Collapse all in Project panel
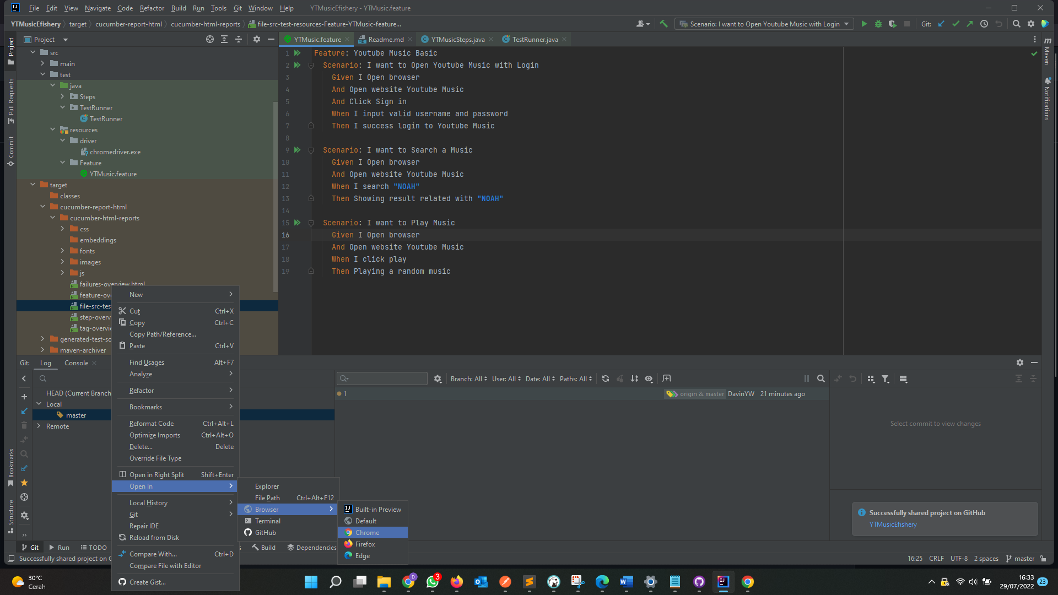 point(239,39)
